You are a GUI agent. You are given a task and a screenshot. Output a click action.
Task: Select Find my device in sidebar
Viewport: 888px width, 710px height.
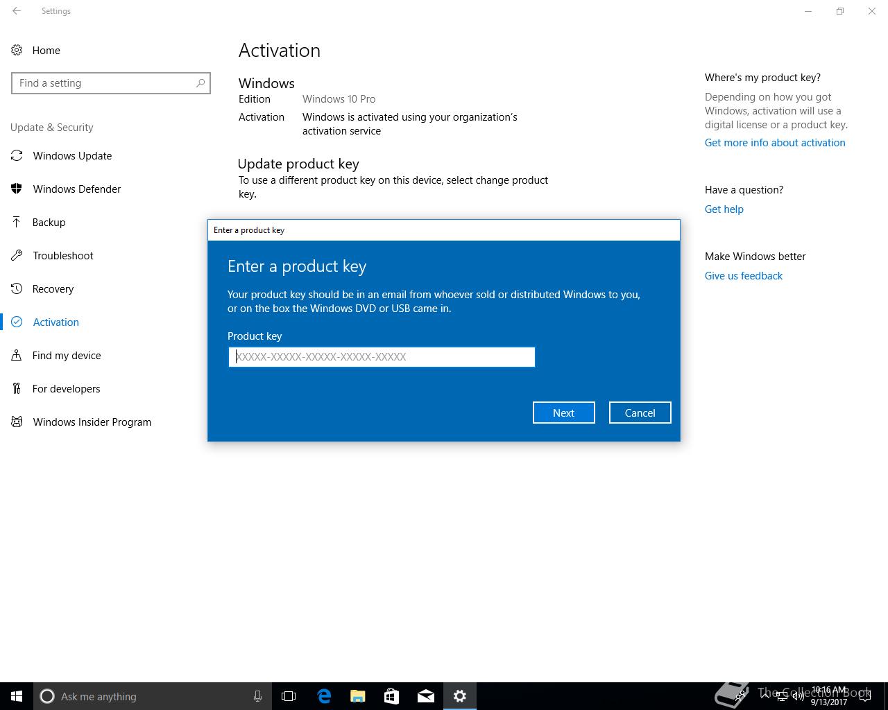coord(67,356)
